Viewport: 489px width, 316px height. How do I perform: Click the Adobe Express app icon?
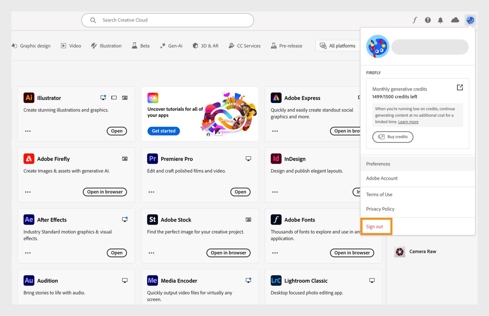point(276,97)
